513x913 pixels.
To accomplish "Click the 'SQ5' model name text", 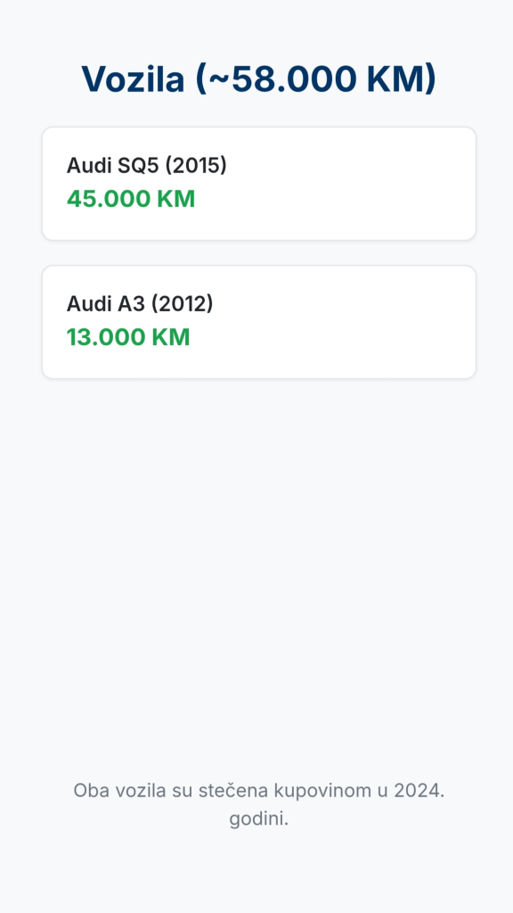I will point(139,165).
